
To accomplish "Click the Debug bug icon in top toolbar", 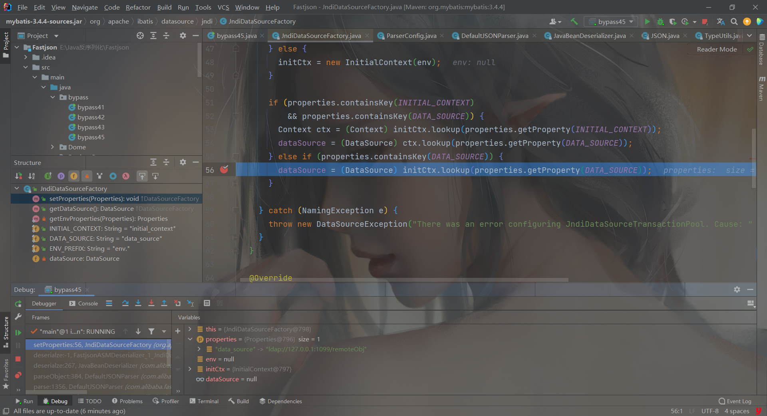I will coord(660,22).
